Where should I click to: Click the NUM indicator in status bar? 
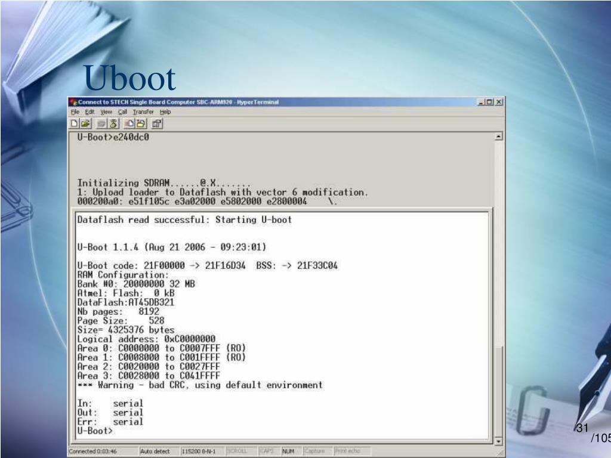click(288, 451)
